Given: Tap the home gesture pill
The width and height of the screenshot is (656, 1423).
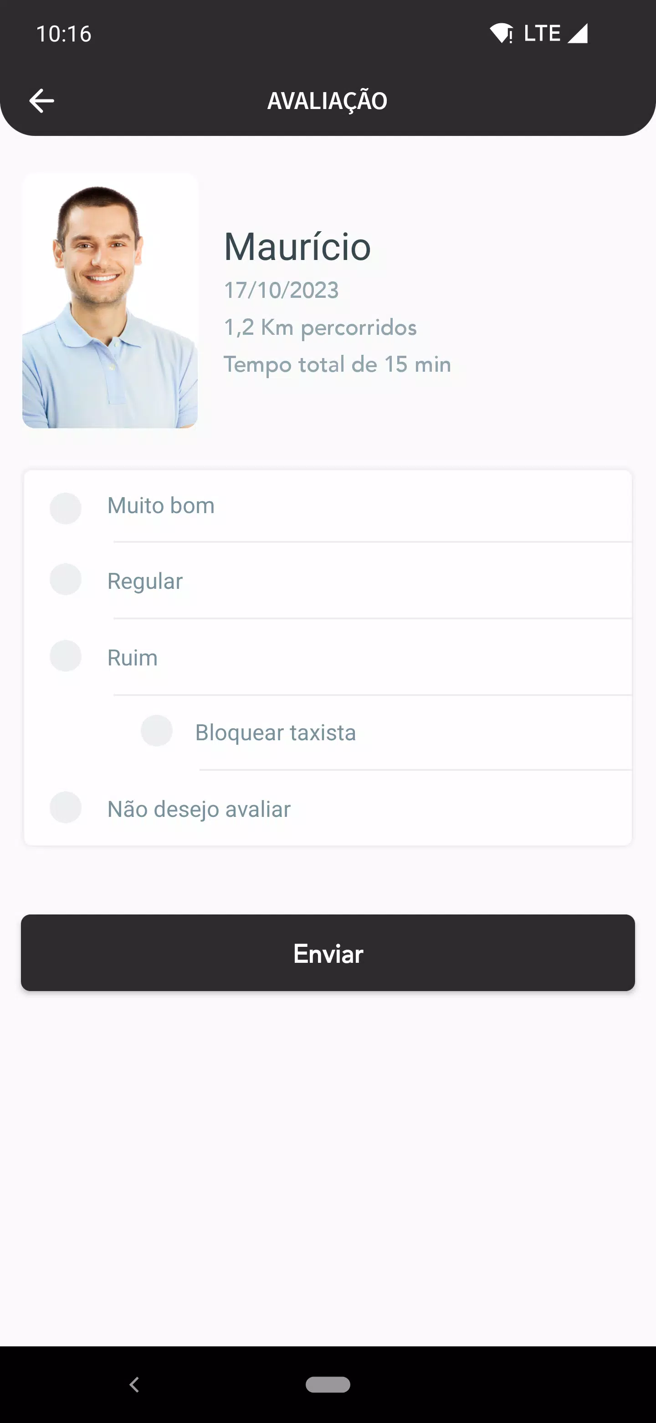Looking at the screenshot, I should pyautogui.click(x=328, y=1384).
